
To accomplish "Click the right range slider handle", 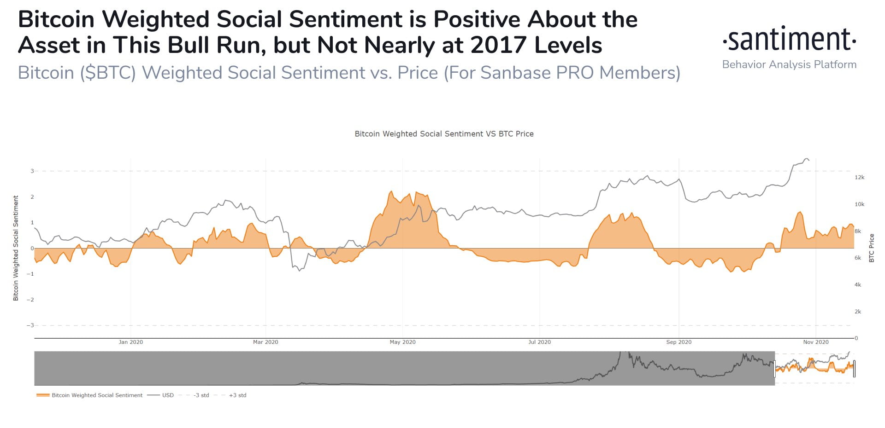I will [x=854, y=369].
